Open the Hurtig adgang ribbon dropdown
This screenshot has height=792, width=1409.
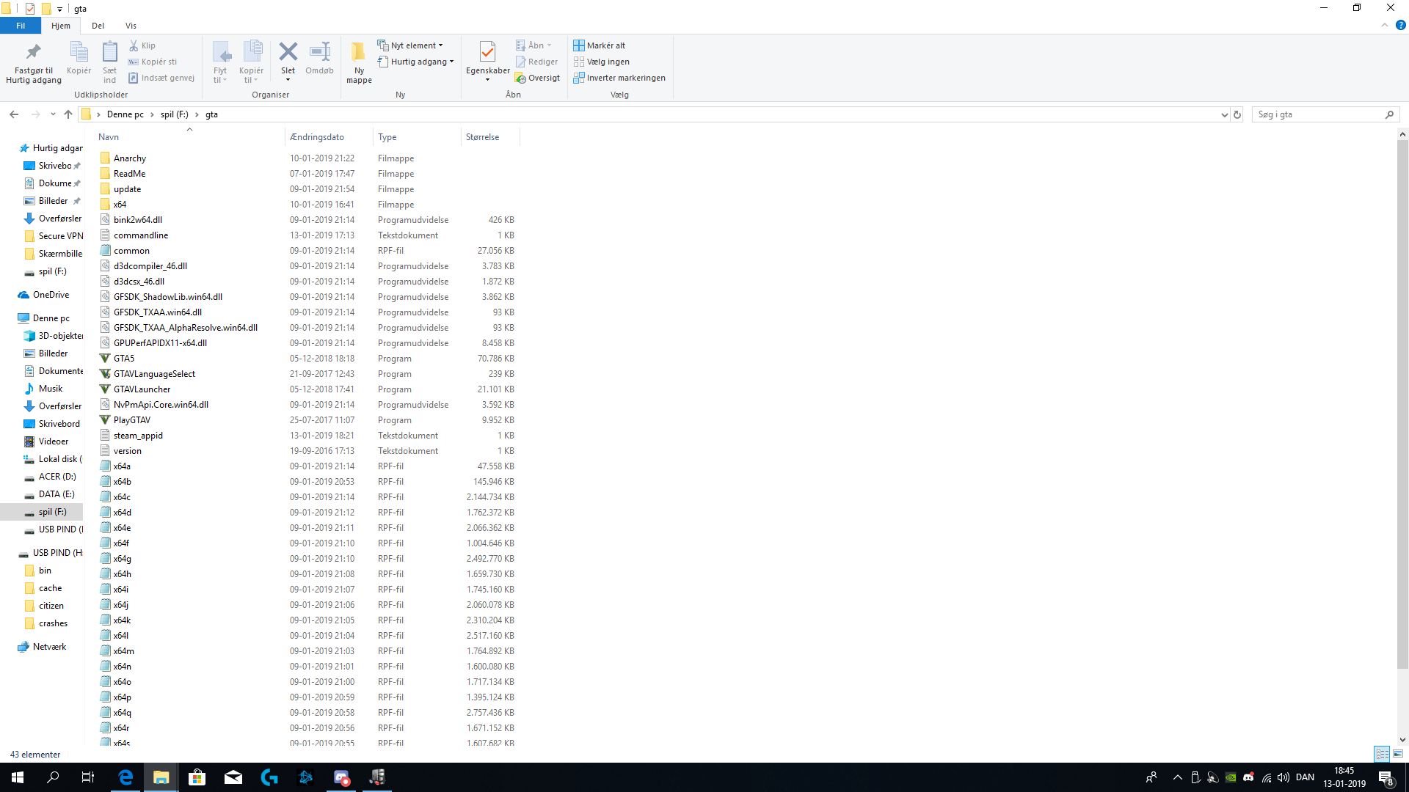416,62
